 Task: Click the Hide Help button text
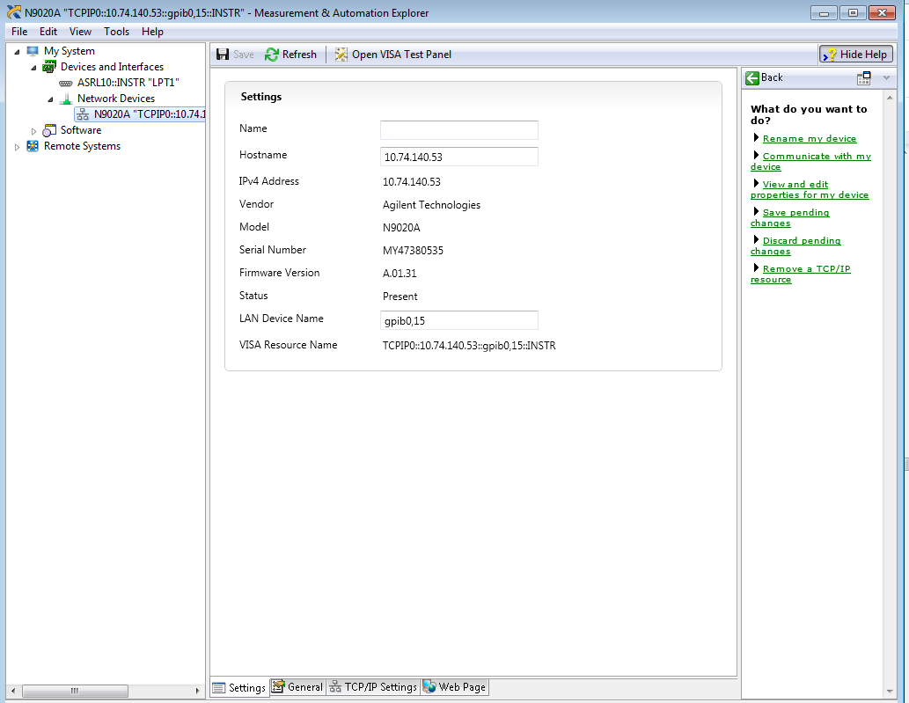[863, 55]
